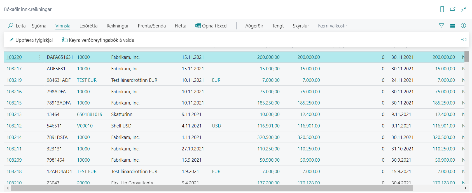
Task: Expand the Aðgerðir menu
Action: tap(254, 26)
